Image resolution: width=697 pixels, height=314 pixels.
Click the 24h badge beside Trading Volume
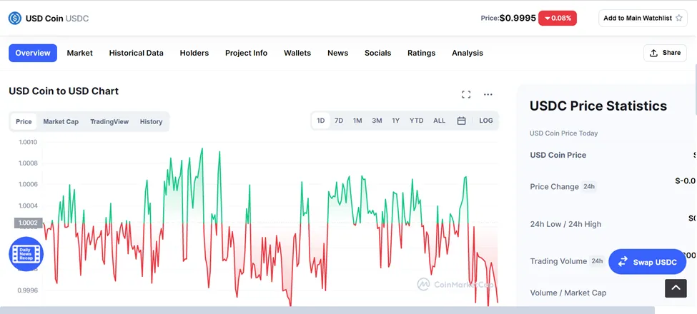(596, 261)
